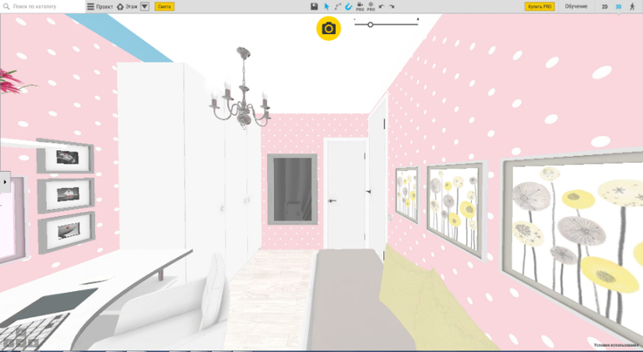Image resolution: width=643 pixels, height=352 pixels.
Task: Enable first-person walk mode
Action: (632, 7)
